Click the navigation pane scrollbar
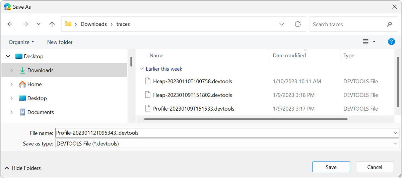Viewport: 402px width, 178px height. [131, 61]
